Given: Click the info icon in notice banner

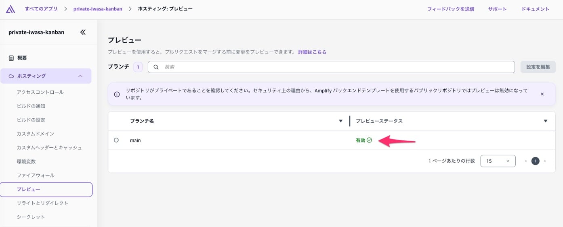Looking at the screenshot, I should [117, 94].
